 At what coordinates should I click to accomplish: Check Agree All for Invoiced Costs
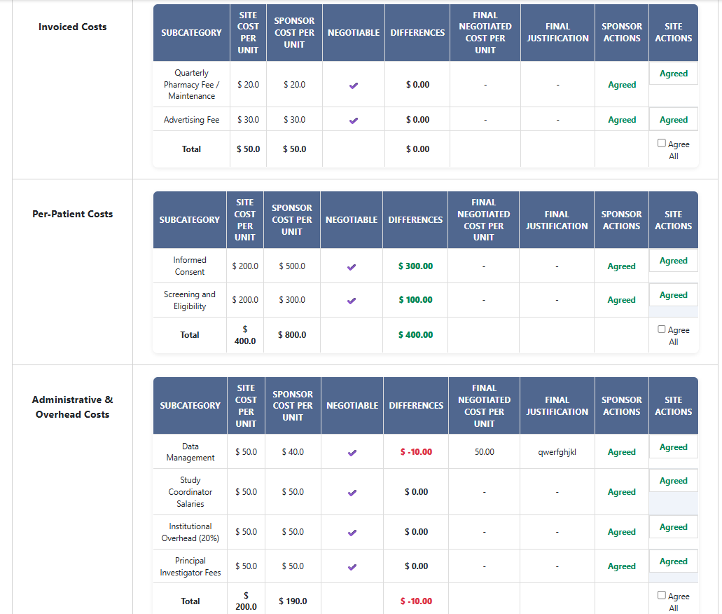(662, 144)
